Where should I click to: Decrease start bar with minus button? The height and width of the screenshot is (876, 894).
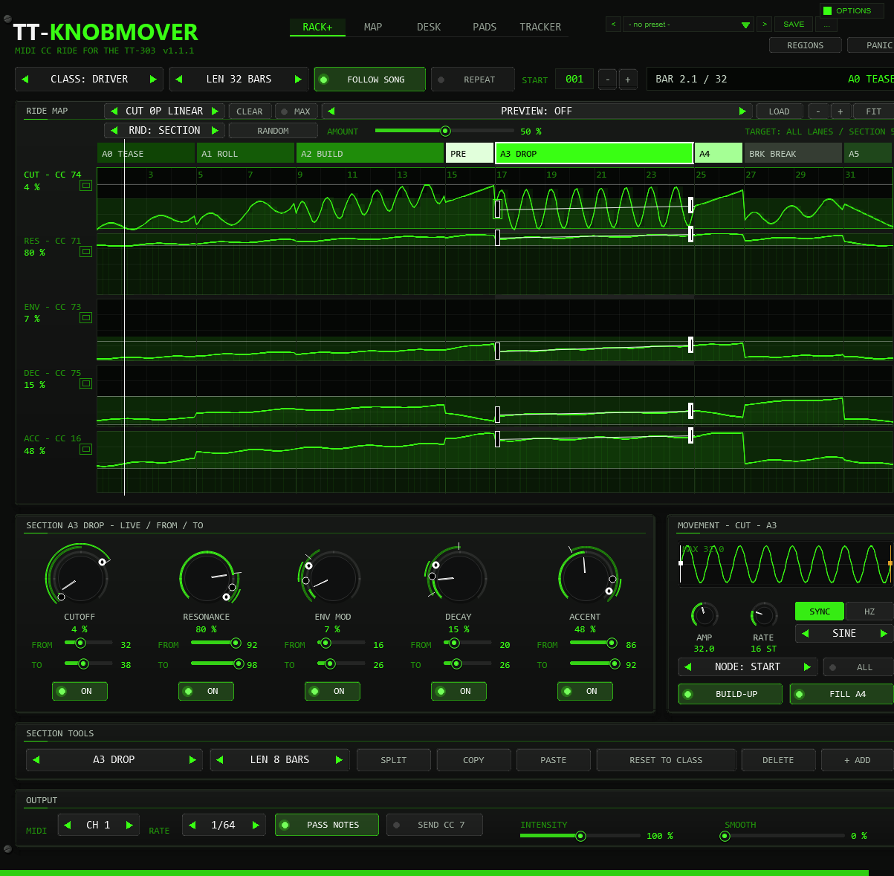[x=607, y=80]
